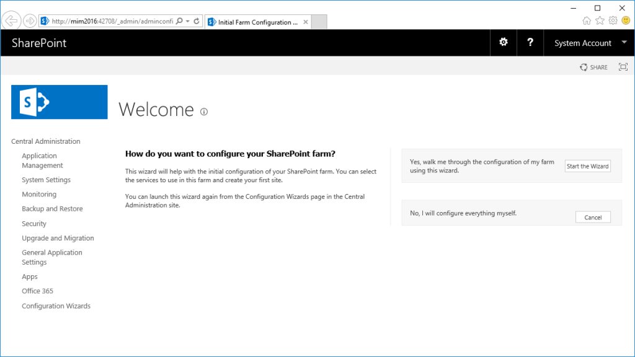
Task: Add current page to favorites via star icon
Action: [x=600, y=20]
